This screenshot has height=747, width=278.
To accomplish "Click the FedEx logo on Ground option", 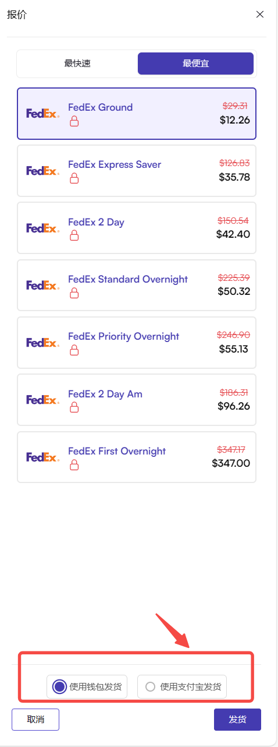I will pyautogui.click(x=42, y=114).
